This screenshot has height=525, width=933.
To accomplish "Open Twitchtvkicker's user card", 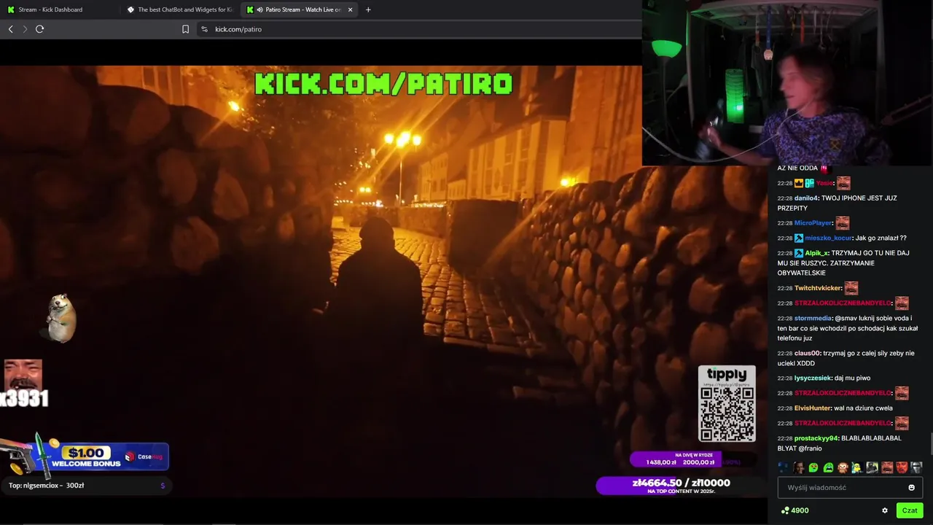I will tap(817, 288).
